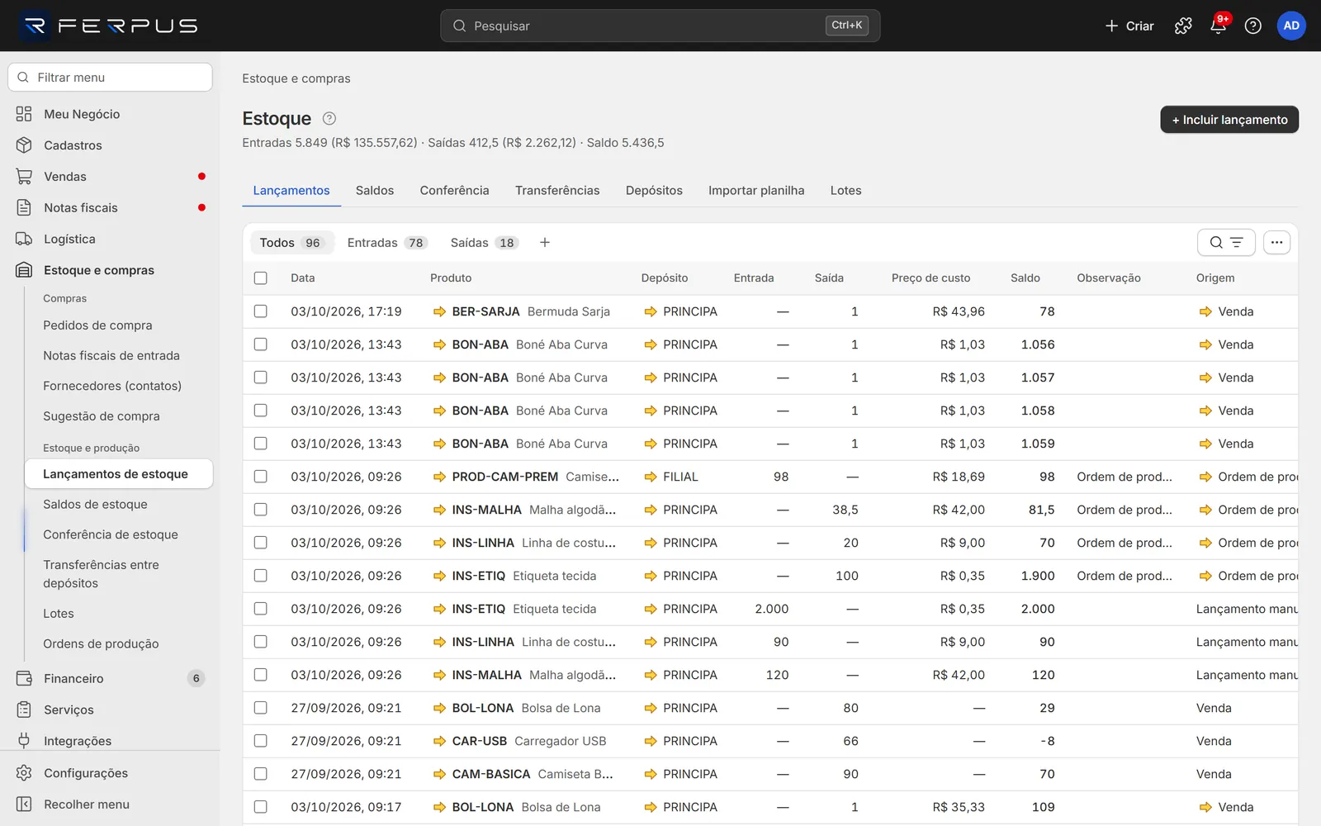Switch to the Saldos tab
1321x826 pixels.
[375, 190]
